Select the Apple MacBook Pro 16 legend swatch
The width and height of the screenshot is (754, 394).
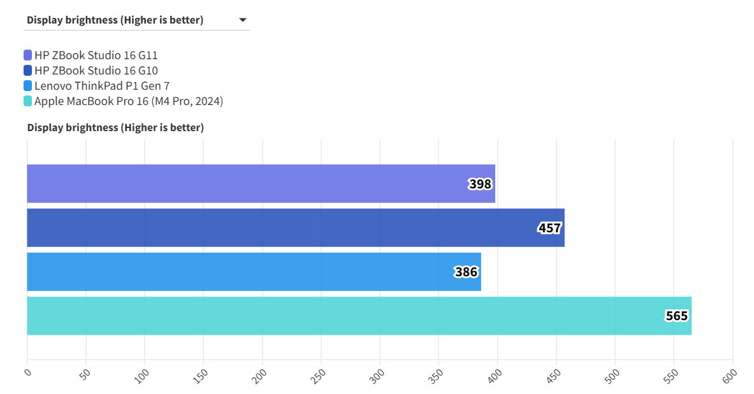(28, 101)
